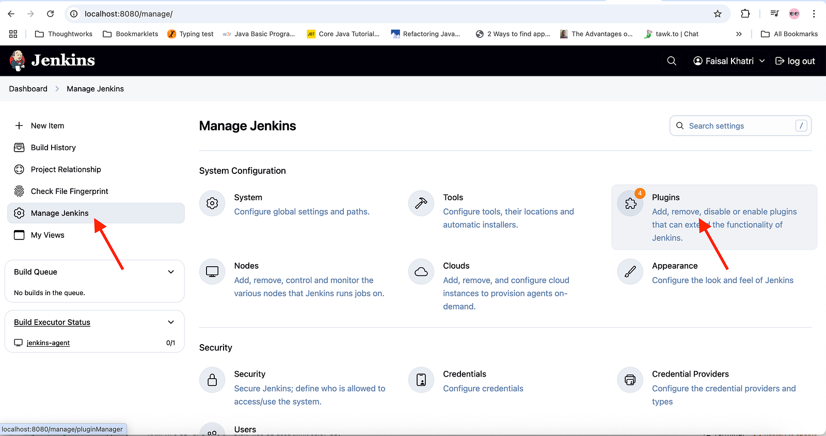Click the browser address bar
Screen dimensions: 826x436
coord(398,14)
